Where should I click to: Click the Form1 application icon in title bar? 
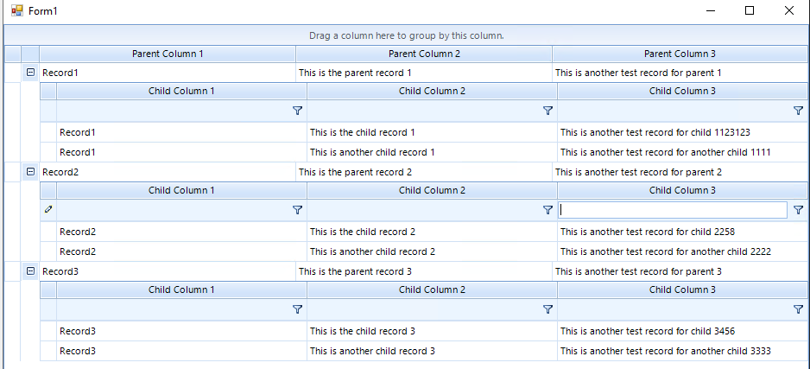16,10
